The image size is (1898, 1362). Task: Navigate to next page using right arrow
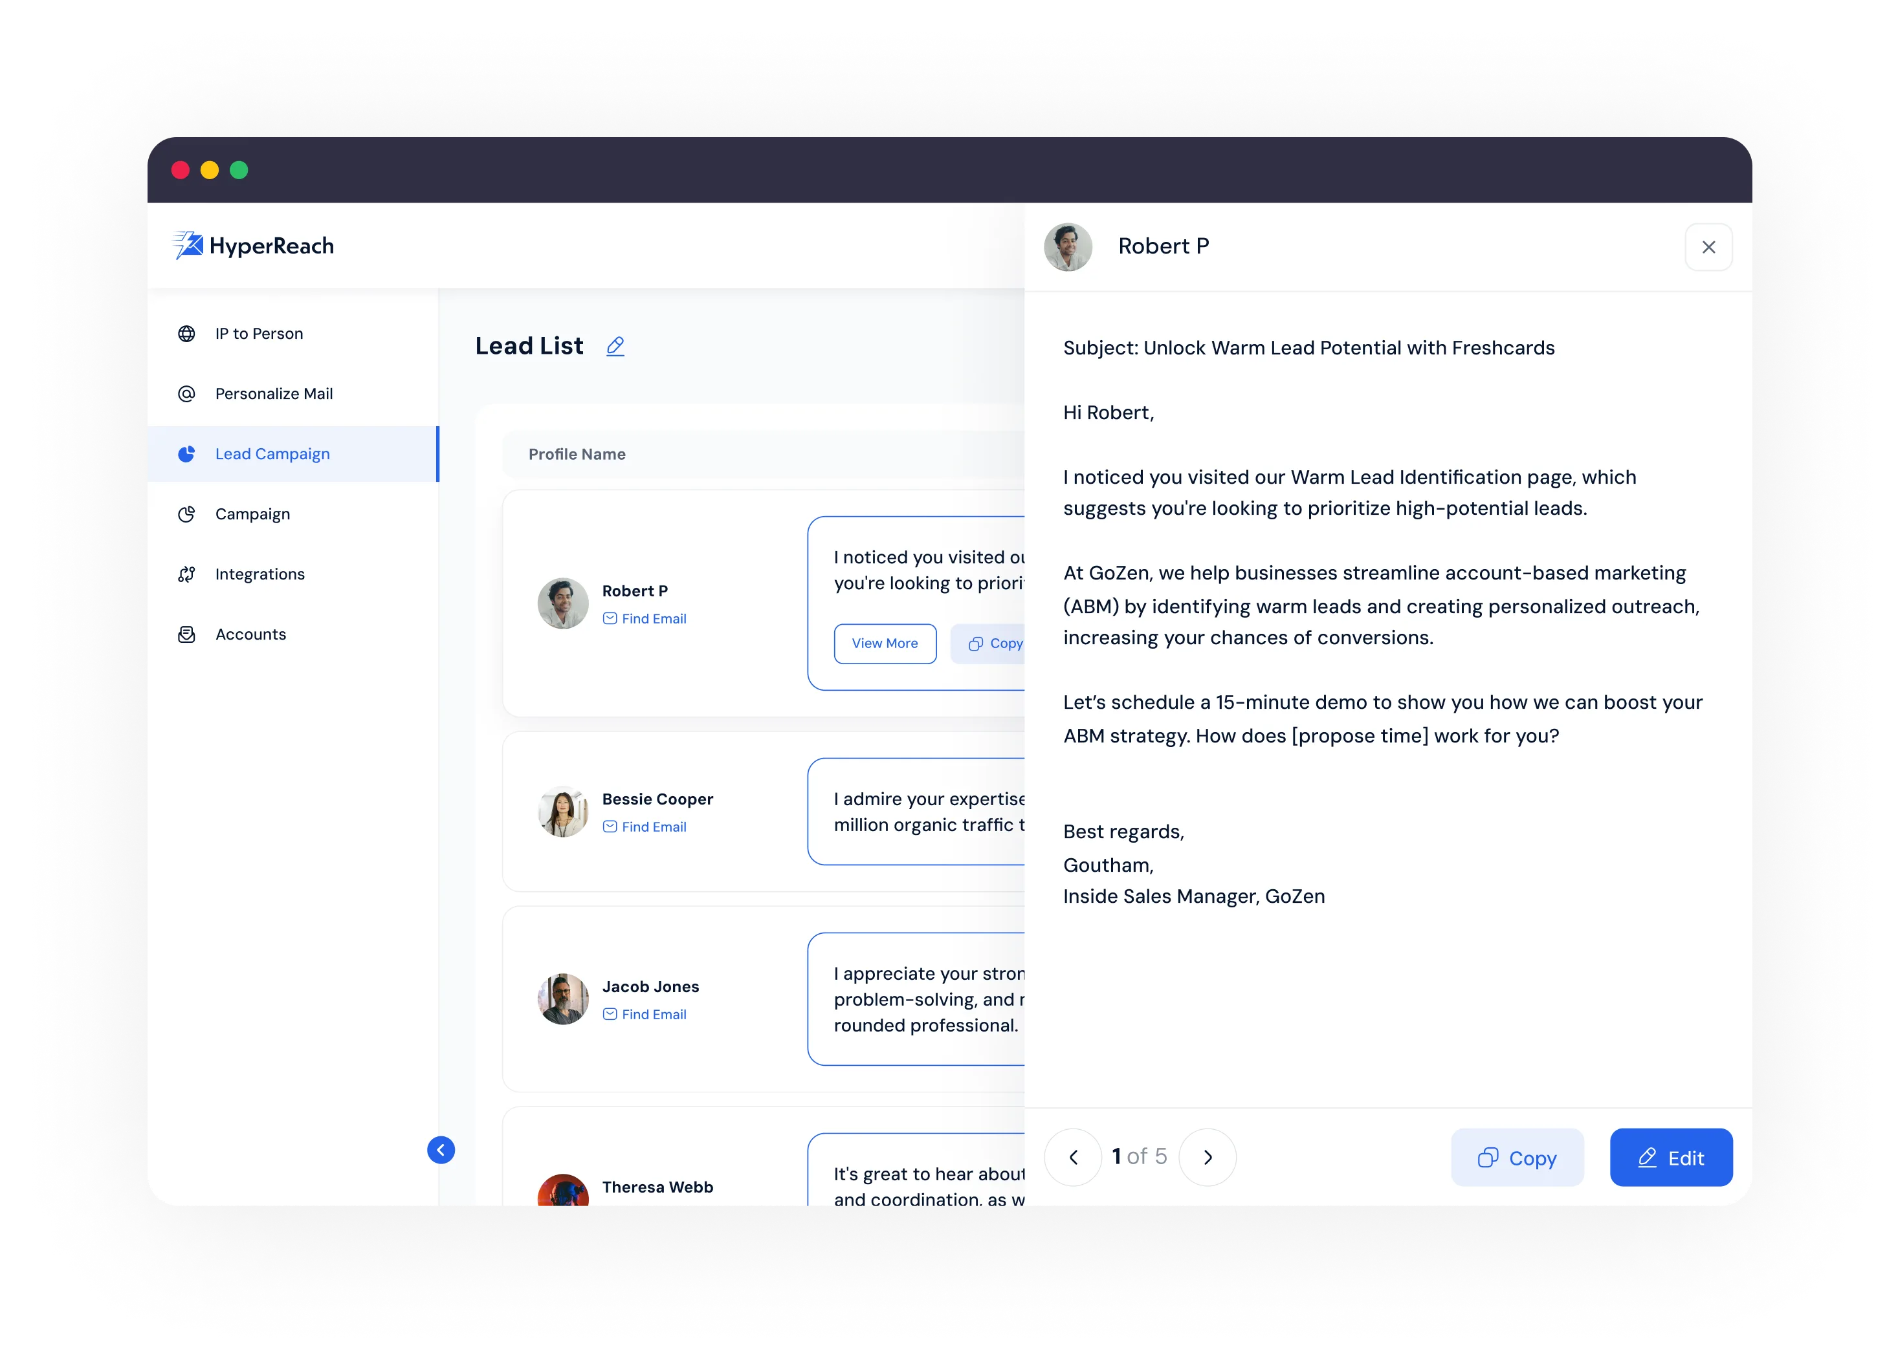tap(1208, 1156)
